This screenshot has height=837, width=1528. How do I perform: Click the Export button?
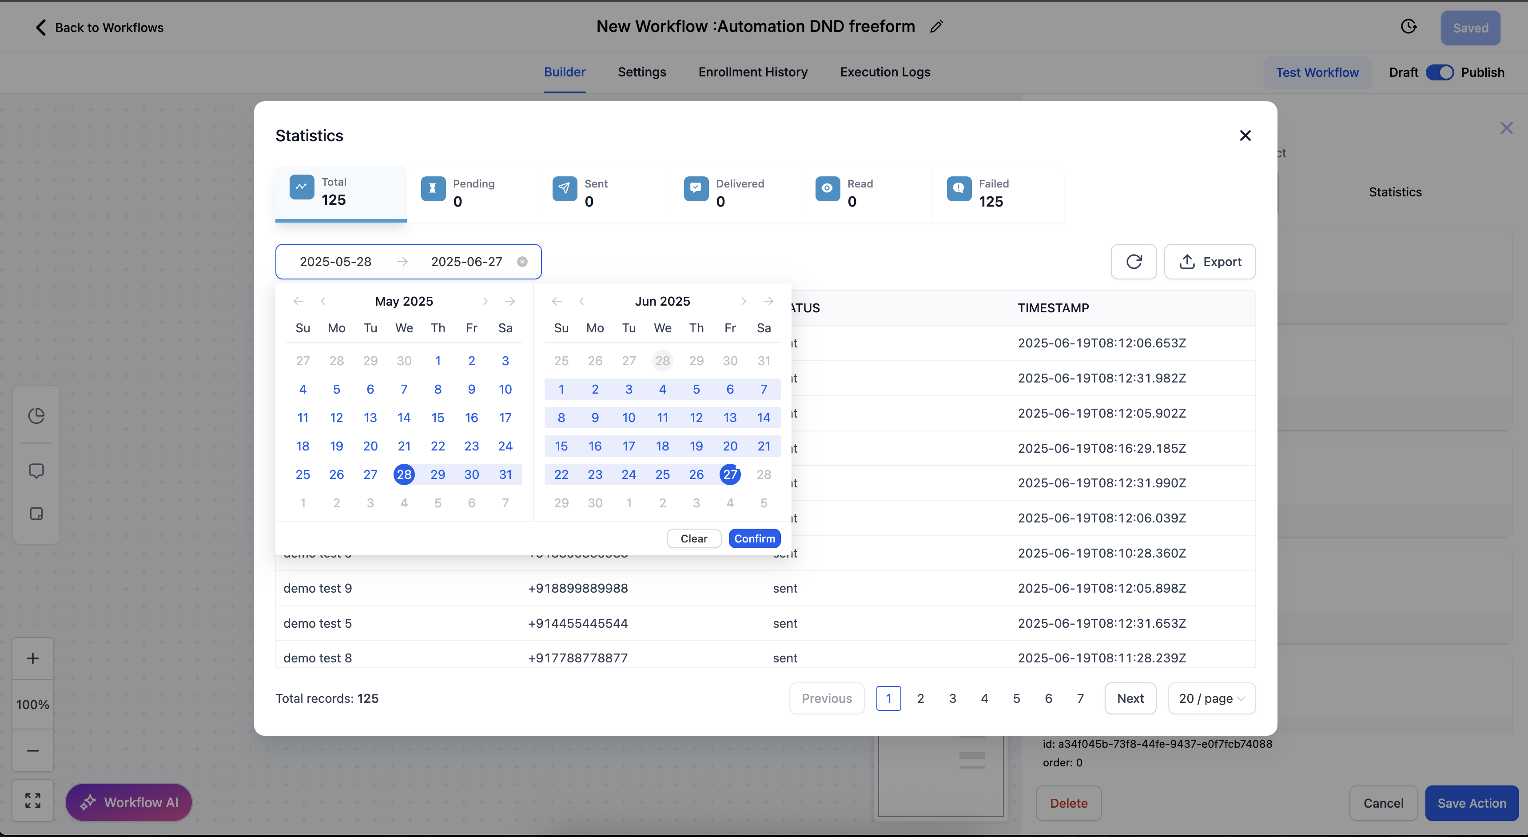point(1210,262)
